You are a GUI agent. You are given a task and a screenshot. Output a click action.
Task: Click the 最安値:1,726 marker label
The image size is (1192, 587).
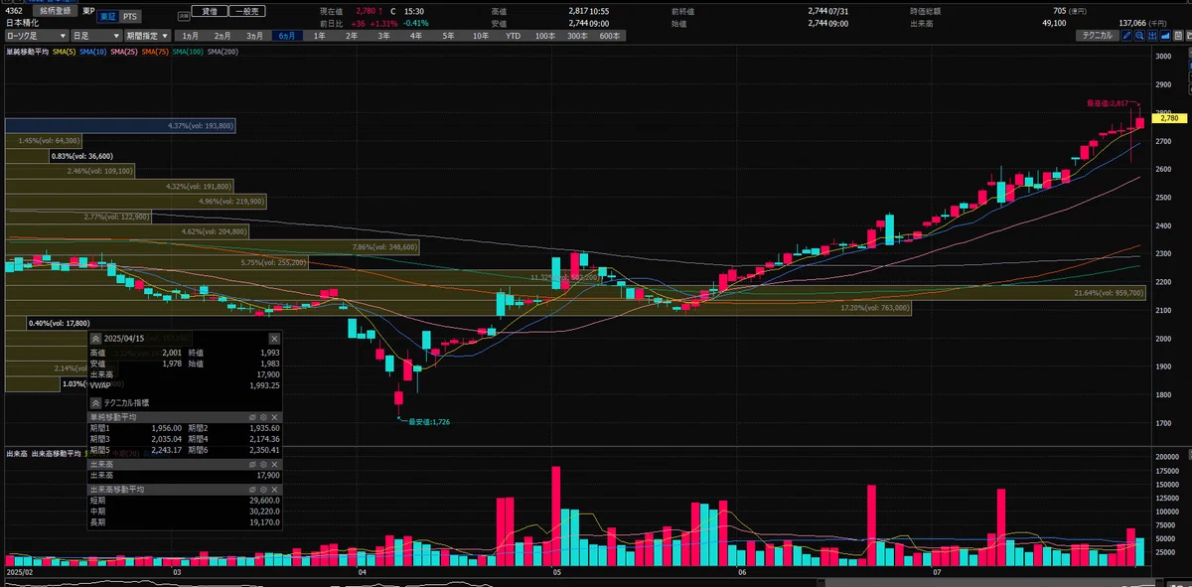pyautogui.click(x=427, y=422)
